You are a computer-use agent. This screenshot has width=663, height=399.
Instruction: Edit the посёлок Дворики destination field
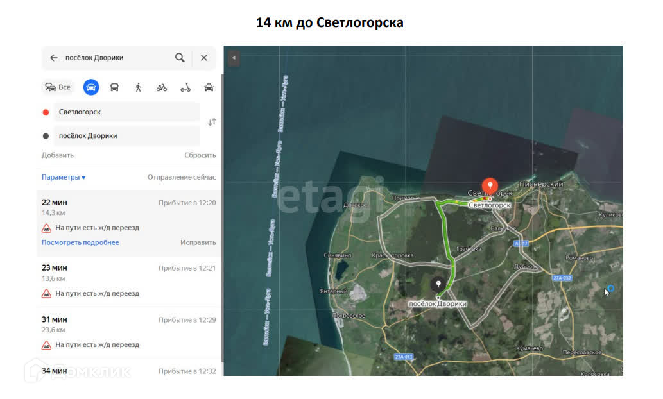pyautogui.click(x=127, y=136)
